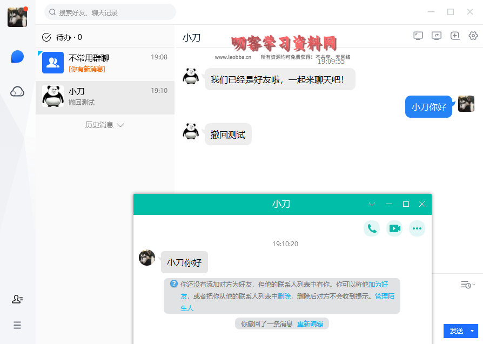Expand the 历史消息 history messages section
The height and width of the screenshot is (344, 483).
105,125
